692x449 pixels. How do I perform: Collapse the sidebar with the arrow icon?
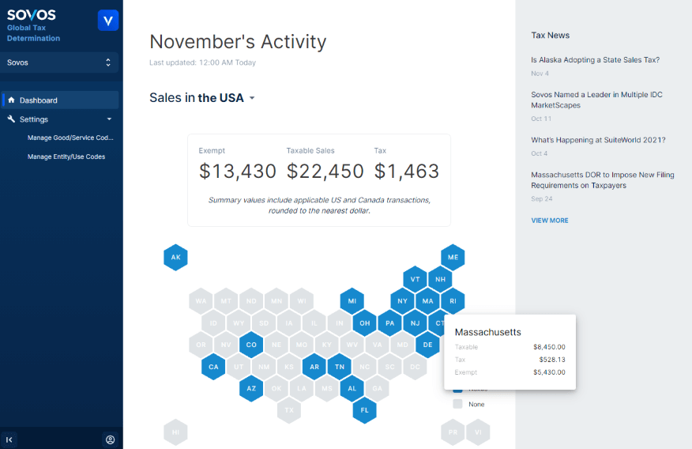click(9, 440)
